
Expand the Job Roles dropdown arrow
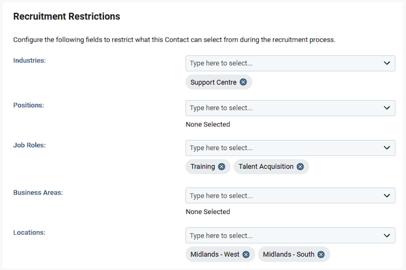click(x=387, y=148)
